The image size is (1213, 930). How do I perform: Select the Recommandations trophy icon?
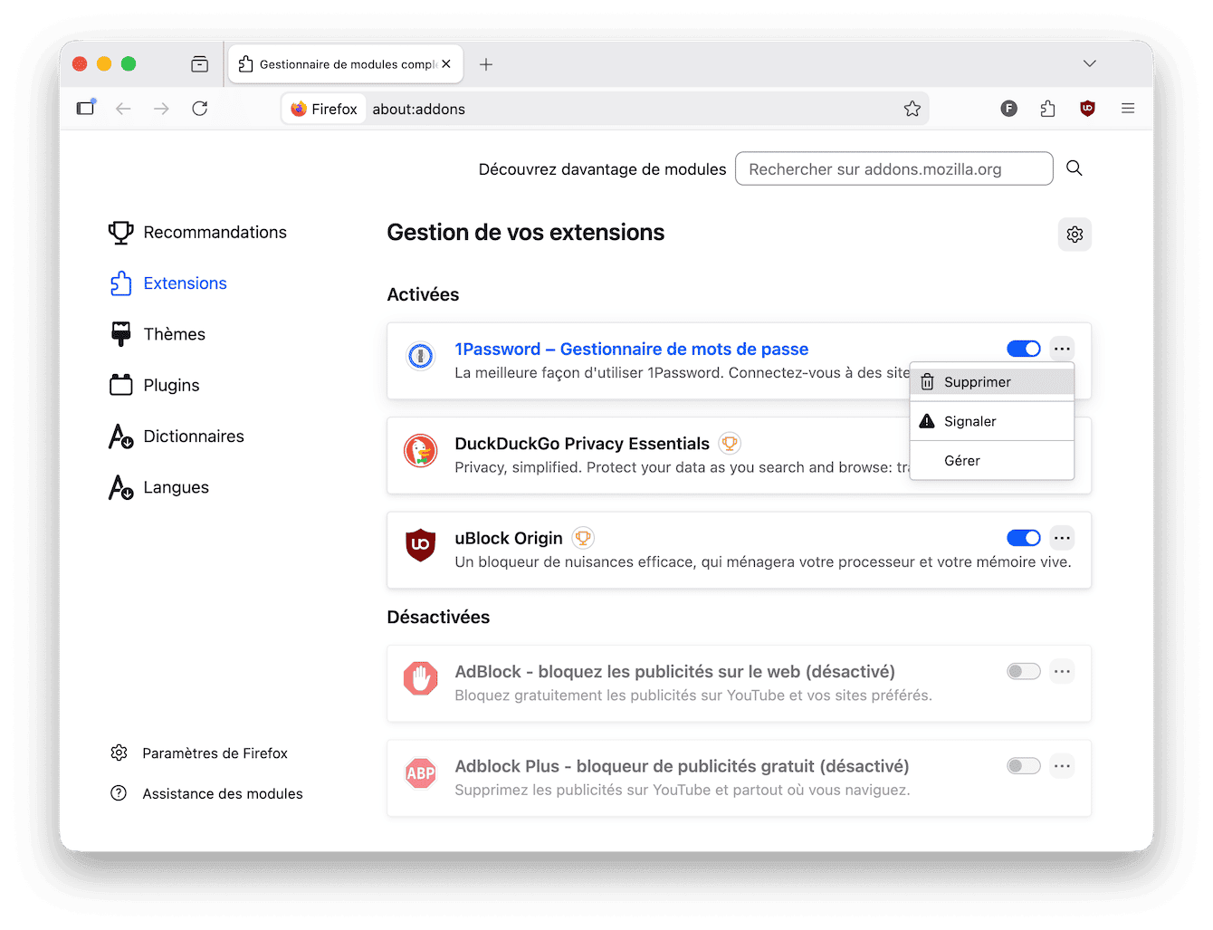tap(120, 232)
